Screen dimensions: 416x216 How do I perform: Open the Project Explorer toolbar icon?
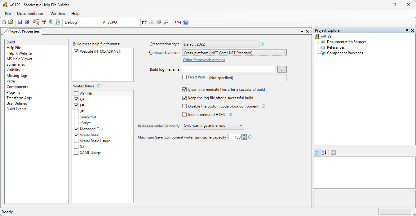(x=36, y=22)
